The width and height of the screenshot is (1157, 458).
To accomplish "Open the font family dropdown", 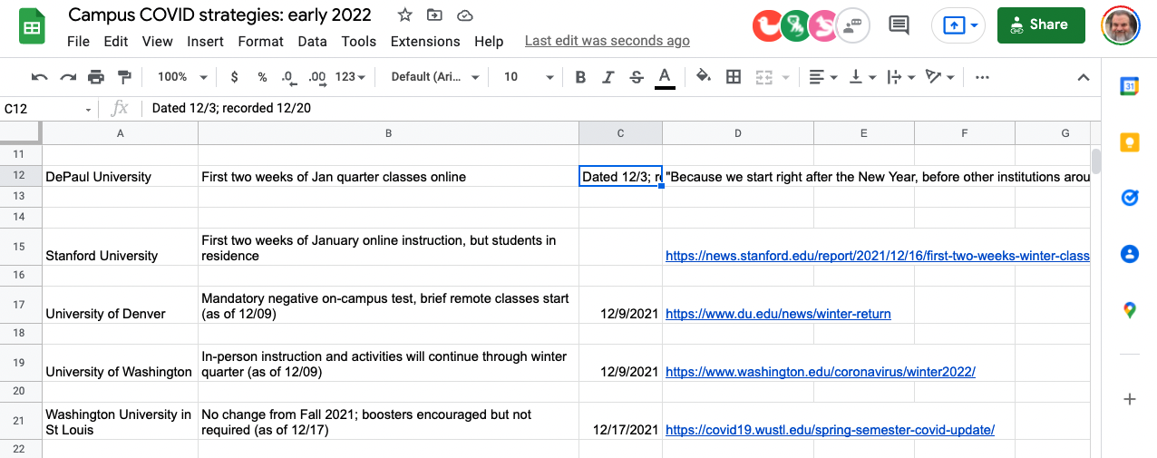I will (x=434, y=77).
